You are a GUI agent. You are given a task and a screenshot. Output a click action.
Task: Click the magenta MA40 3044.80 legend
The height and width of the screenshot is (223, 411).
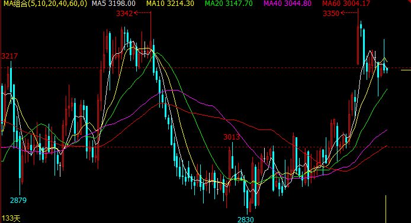287,4
